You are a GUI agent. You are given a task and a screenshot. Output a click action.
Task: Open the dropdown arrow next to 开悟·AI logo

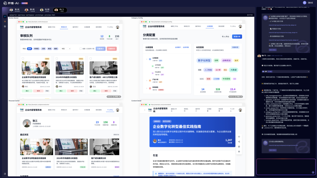click(x=20, y=3)
